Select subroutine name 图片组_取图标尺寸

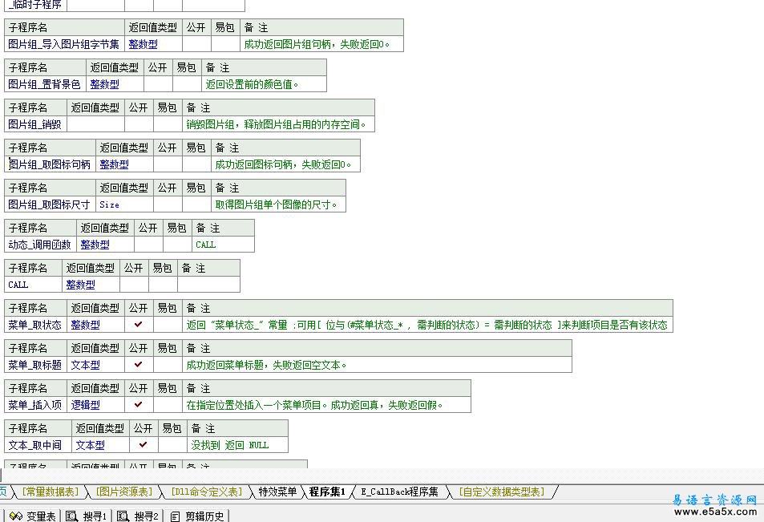50,204
